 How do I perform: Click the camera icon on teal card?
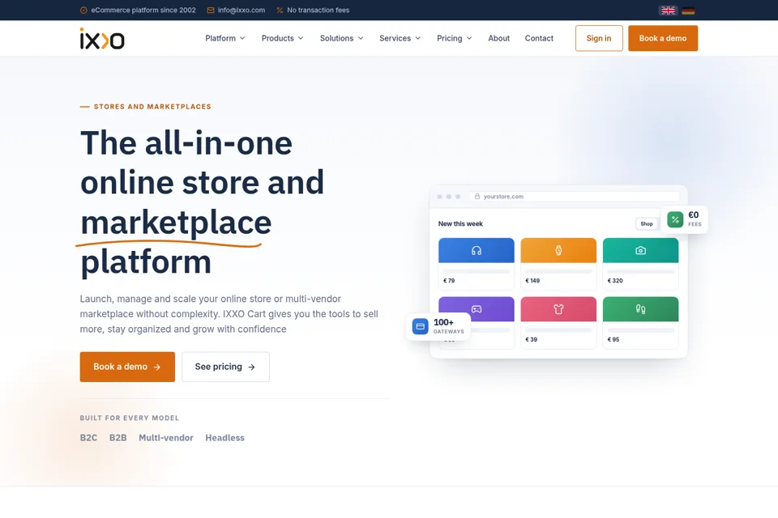tap(640, 250)
